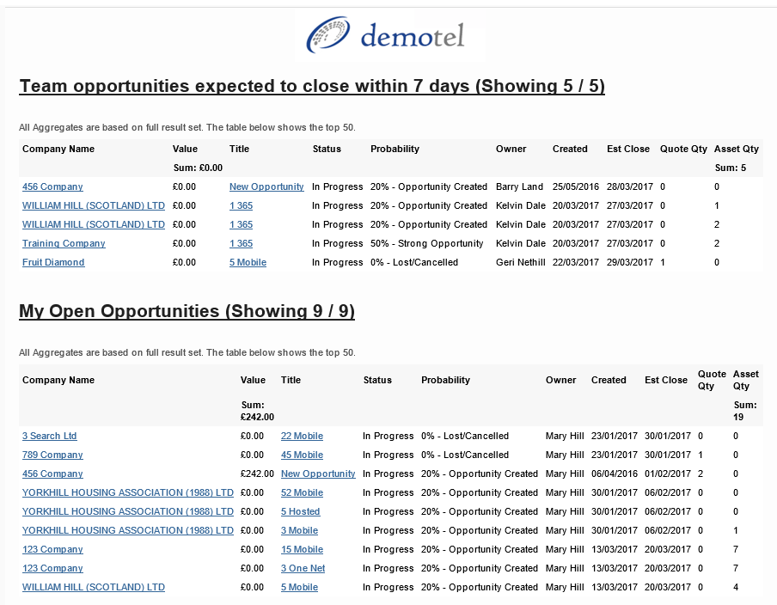
Task: Select the '28/03/2017' est close date
Action: 630,186
